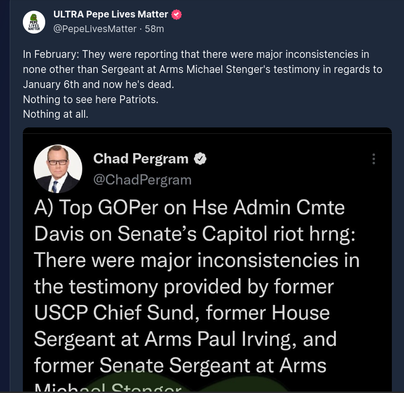Click the post line starting "In February: They were reporting"
Screen dimensions: 404x393
click(196, 54)
